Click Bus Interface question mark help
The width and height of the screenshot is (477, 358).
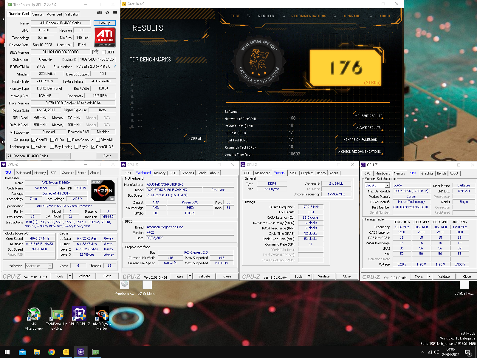click(115, 67)
